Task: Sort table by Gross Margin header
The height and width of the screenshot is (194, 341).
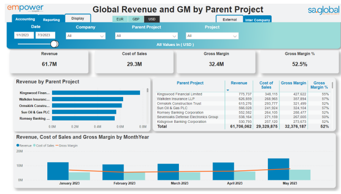Action: 293,83
